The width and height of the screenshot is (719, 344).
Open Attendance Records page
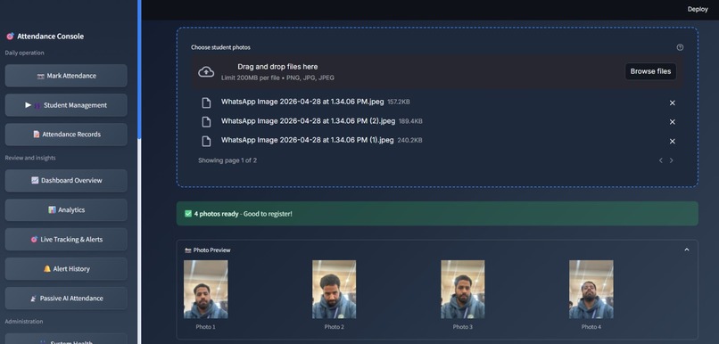point(66,135)
